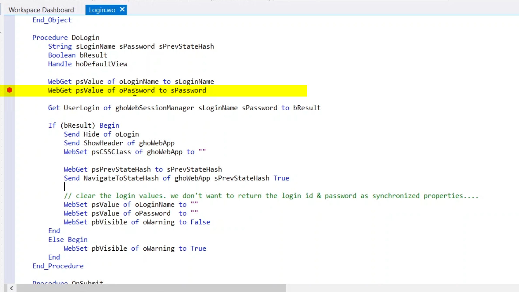Click the ghoWebSessionManager identifier

[x=155, y=108]
